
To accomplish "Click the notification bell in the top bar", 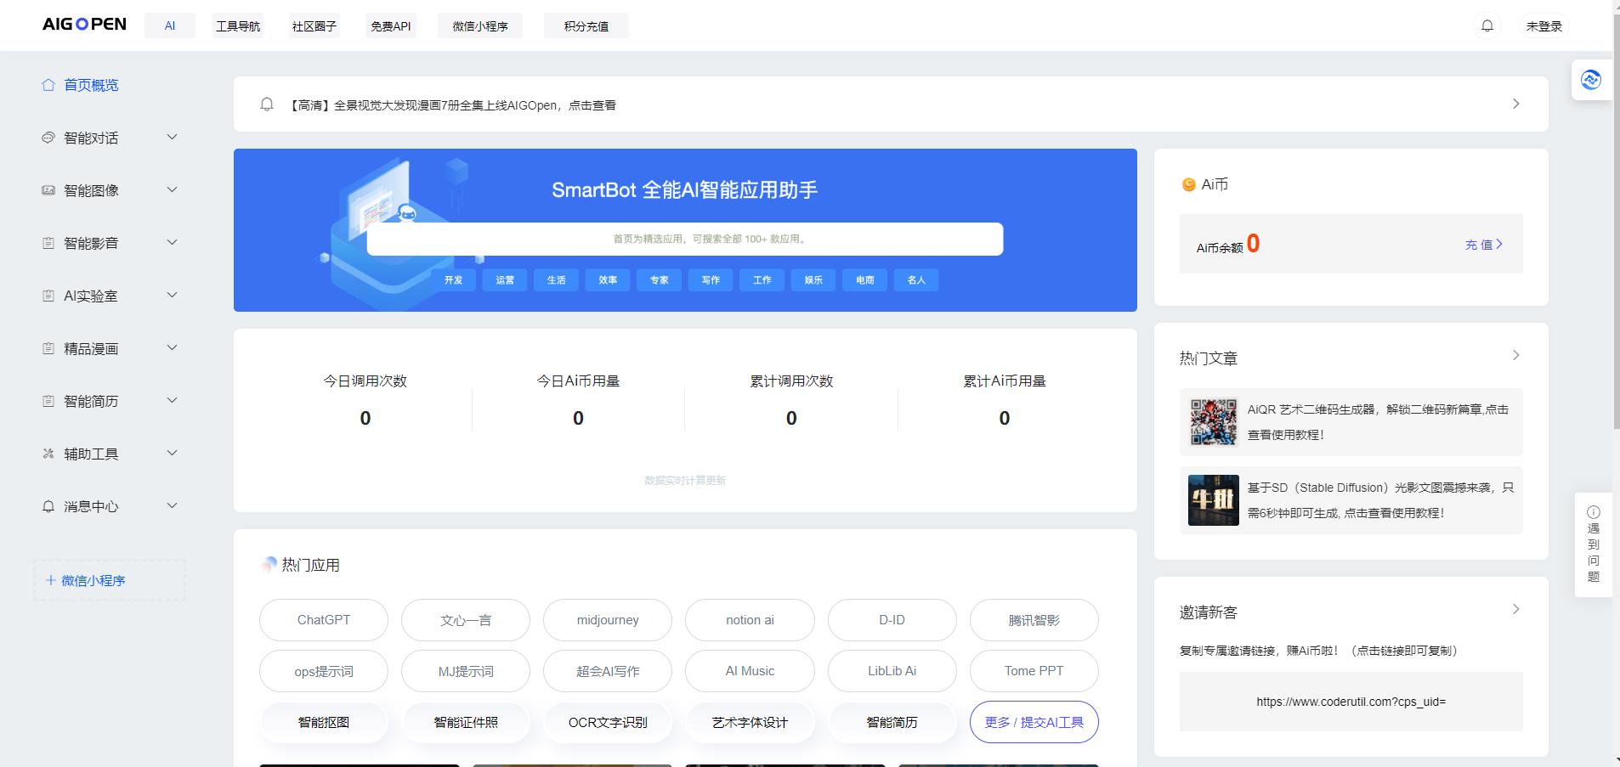I will (1487, 26).
